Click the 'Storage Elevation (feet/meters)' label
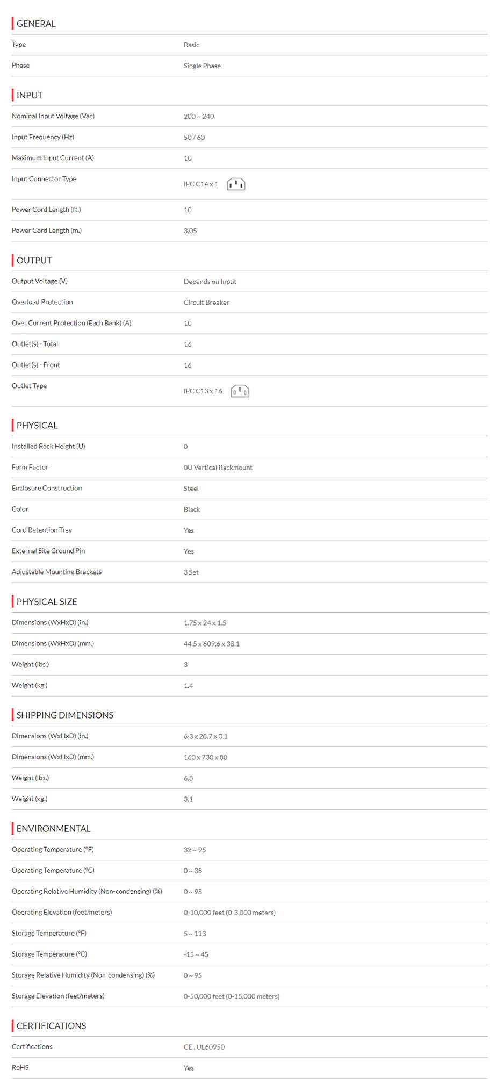The height and width of the screenshot is (1084, 497). (x=58, y=996)
